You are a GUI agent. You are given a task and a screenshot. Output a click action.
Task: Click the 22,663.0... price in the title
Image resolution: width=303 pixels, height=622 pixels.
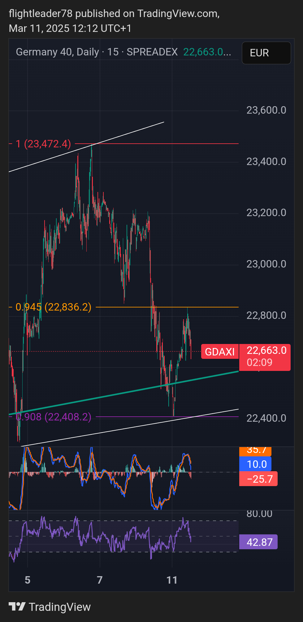(x=207, y=52)
